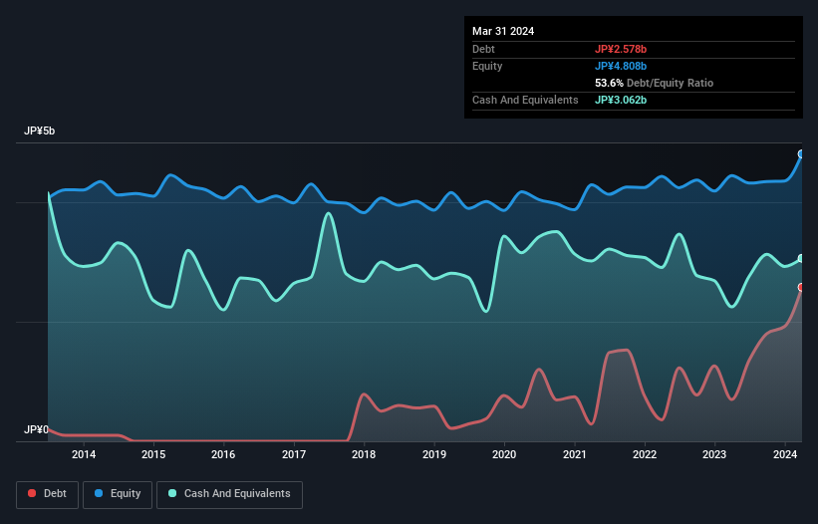
Task: Select the 2019 x-axis label
Action: coord(434,454)
